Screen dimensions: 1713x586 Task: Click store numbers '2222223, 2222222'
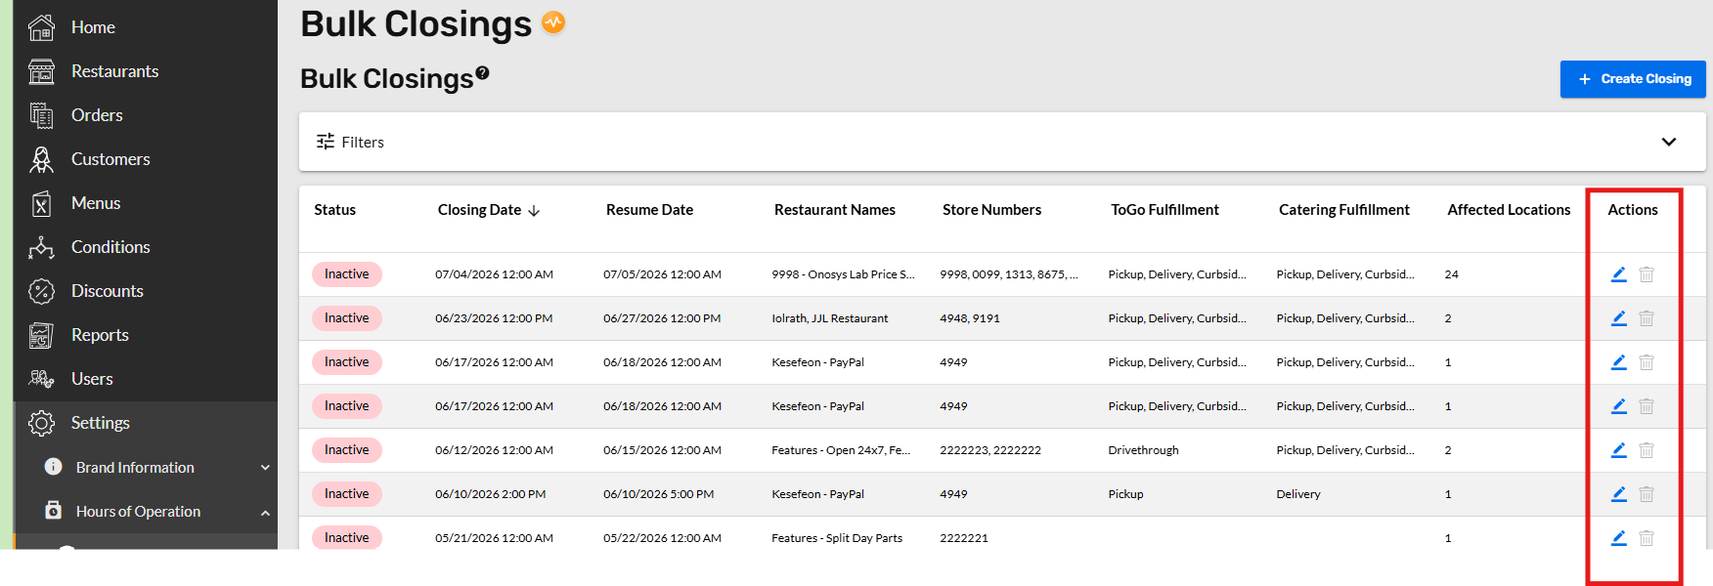pos(990,450)
